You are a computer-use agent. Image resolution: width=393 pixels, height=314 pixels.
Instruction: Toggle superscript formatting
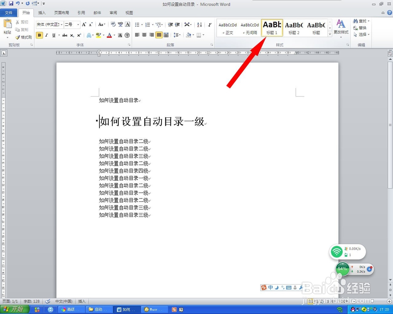pyautogui.click(x=79, y=35)
